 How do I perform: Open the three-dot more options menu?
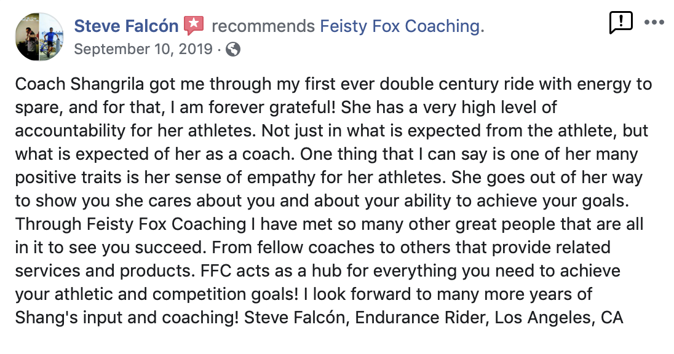click(654, 22)
